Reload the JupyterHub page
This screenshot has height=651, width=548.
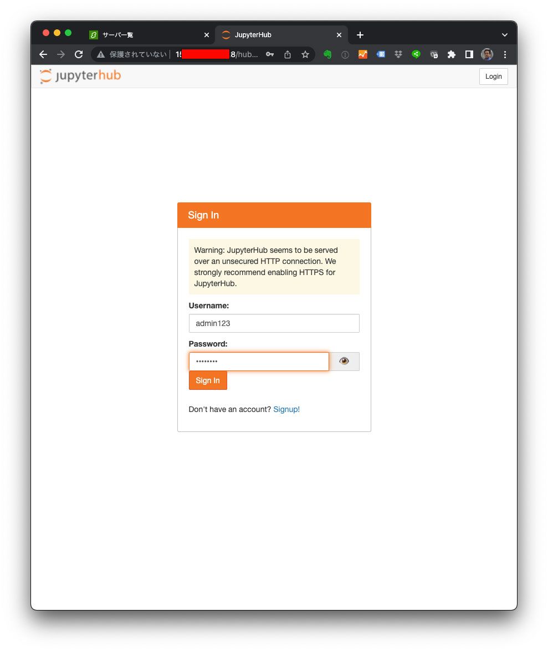(x=79, y=54)
